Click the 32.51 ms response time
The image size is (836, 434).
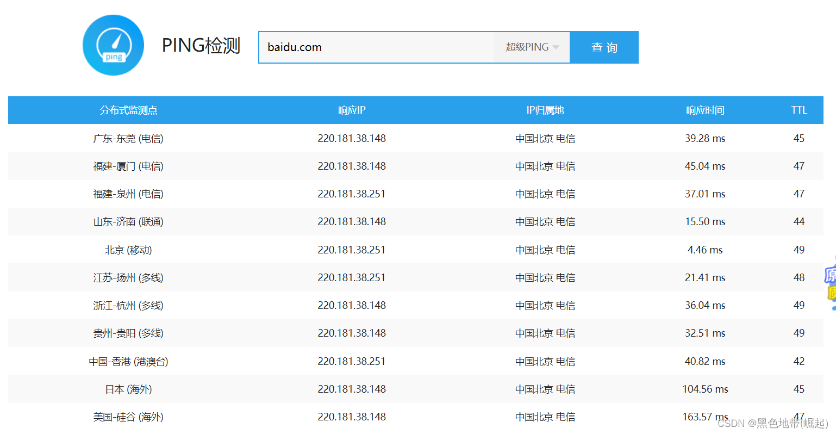tap(705, 333)
